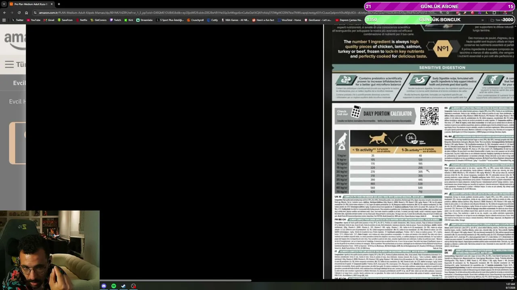Image resolution: width=517 pixels, height=290 pixels.
Task: View site information for amazon.com.tr
Action: tap(35, 12)
